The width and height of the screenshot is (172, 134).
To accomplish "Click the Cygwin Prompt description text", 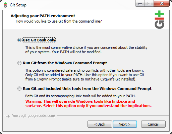I will pyautogui.click(x=84, y=75).
